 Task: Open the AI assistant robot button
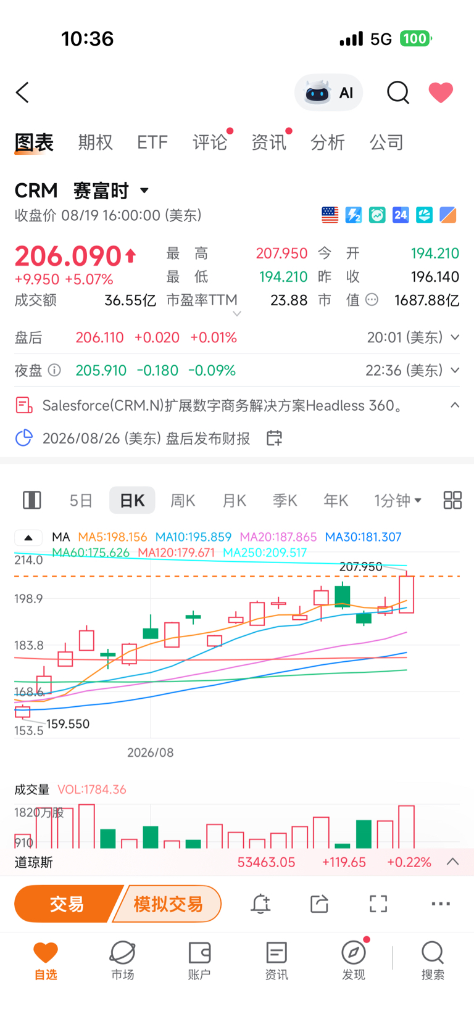pyautogui.click(x=328, y=93)
